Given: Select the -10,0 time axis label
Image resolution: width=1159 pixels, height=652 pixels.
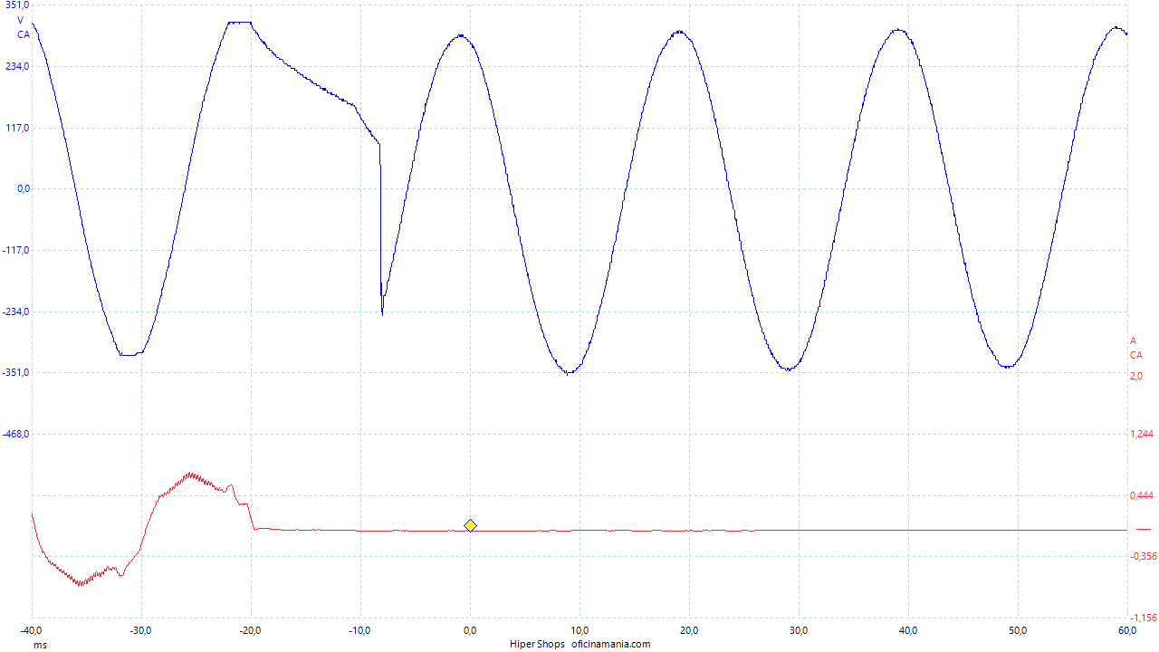Looking at the screenshot, I should tap(360, 630).
